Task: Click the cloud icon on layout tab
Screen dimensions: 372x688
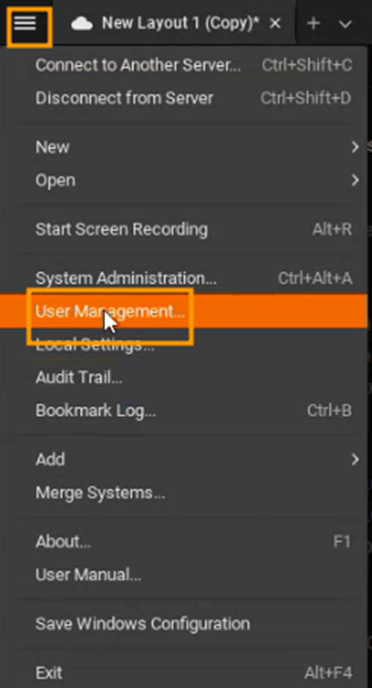Action: coord(82,23)
